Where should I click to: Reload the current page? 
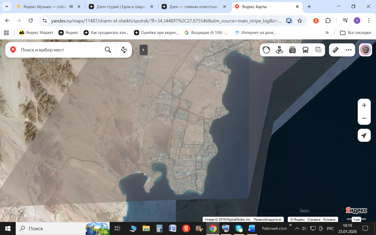tap(31, 20)
